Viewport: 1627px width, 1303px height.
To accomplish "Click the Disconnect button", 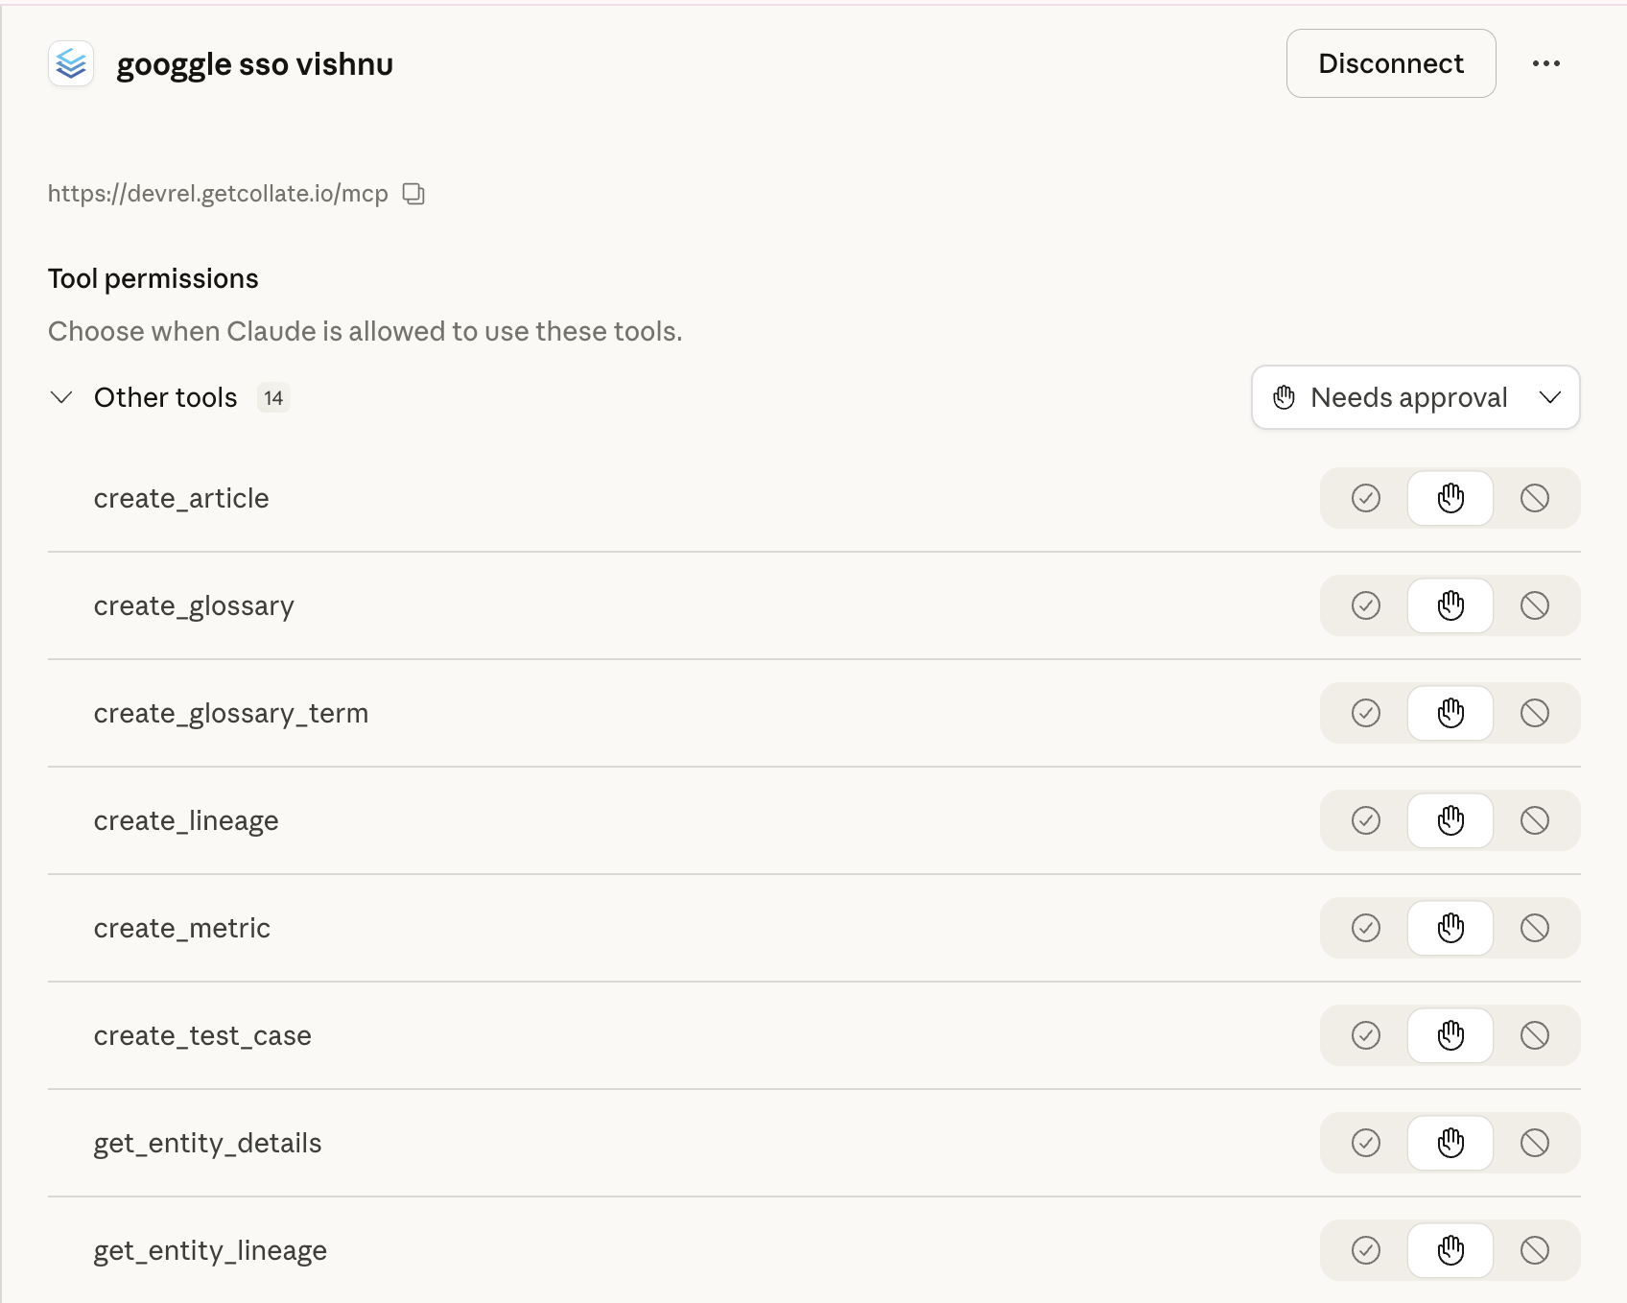I will pos(1391,63).
